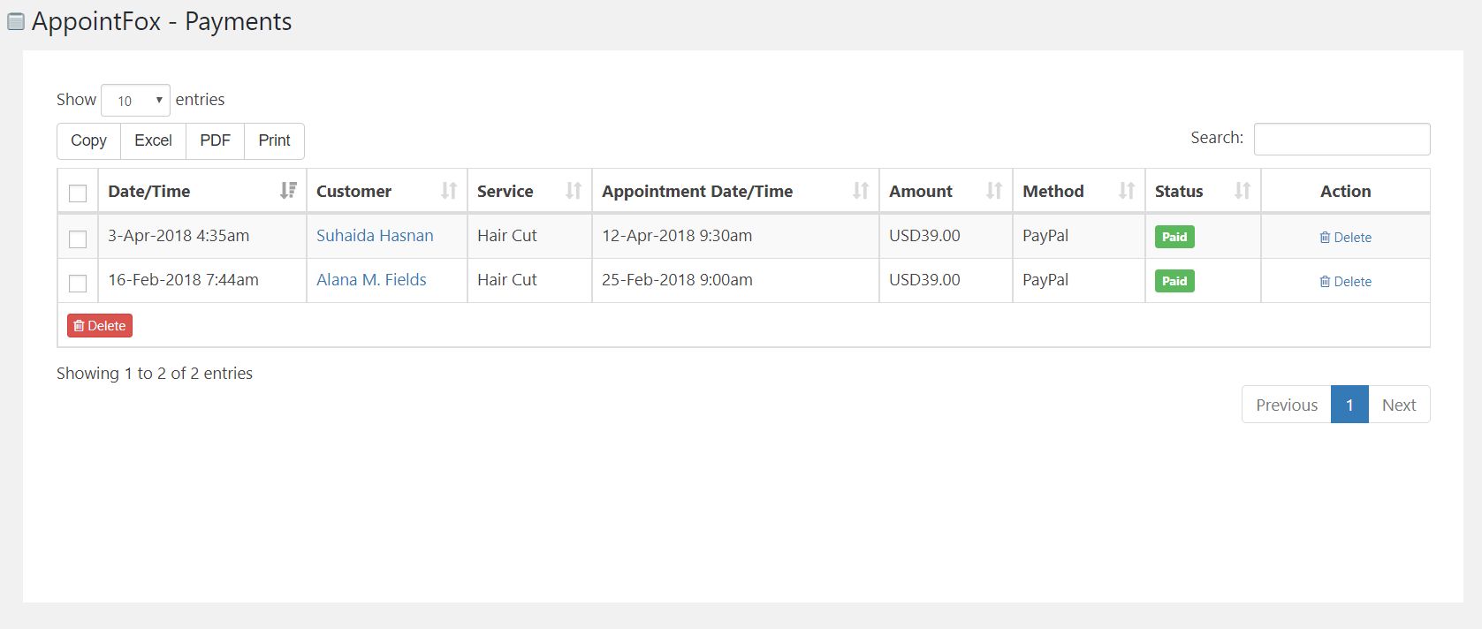Click appointment time 25-Feb-2018 9:00am
The width and height of the screenshot is (1482, 629).
point(677,280)
